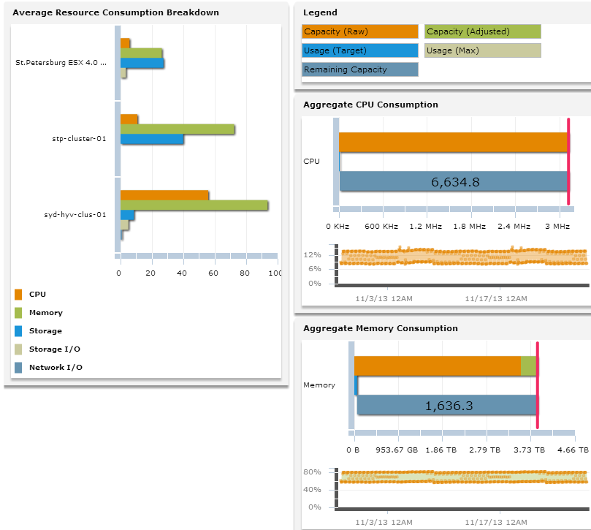Screen dimensions: 591x530
Task: Select the stp-cluster-01 blue storage bar
Action: [x=152, y=139]
